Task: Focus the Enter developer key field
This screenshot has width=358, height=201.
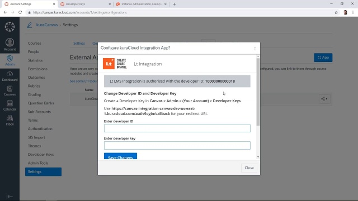Action: point(177,145)
